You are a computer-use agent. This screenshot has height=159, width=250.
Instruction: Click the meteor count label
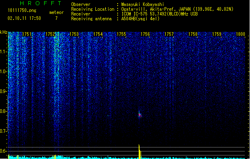click(x=56, y=12)
